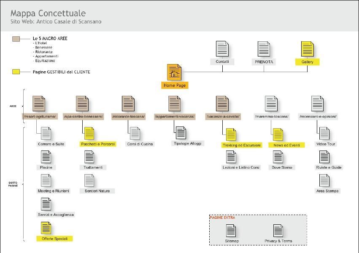Open the yellow Gallery page icon
Viewport: 359px width, 253px height.
coord(307,49)
